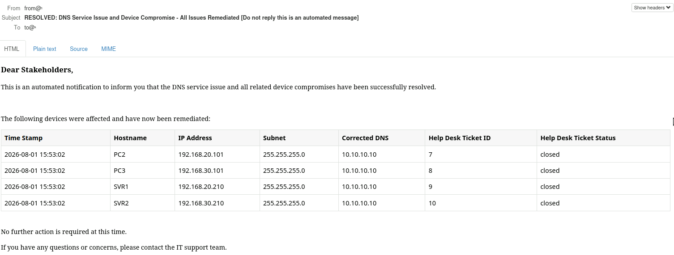Viewport: 674px width, 255px height.
Task: Click the email subject line text
Action: click(x=192, y=18)
